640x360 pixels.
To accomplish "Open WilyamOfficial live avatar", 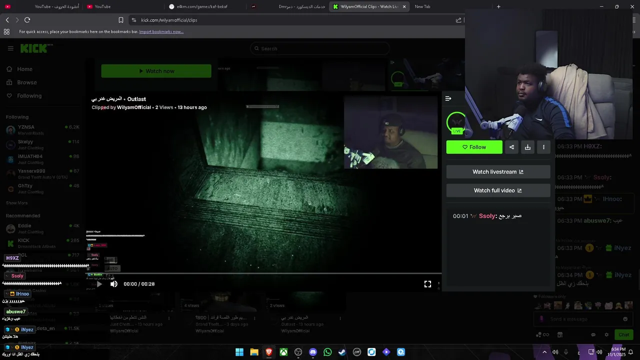I will click(x=456, y=122).
